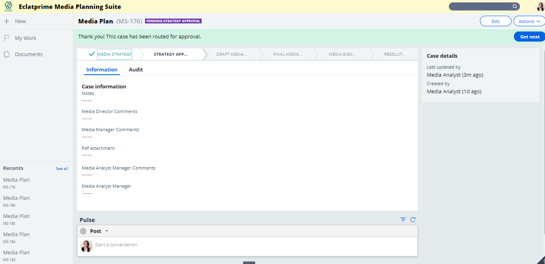Expand the Post type dropdown arrow

[x=107, y=231]
